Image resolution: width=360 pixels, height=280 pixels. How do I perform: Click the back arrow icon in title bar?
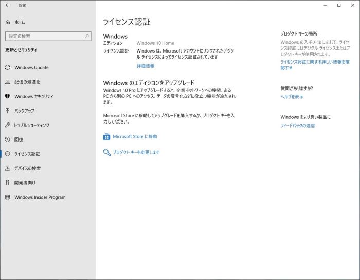click(7, 5)
